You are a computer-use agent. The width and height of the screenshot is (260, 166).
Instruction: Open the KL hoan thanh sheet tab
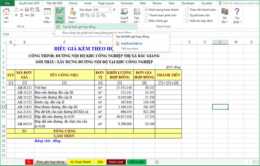pyautogui.click(x=80, y=162)
